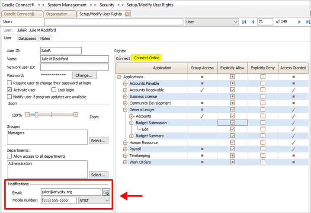Jump to the last user record
Image resolution: width=311 pixels, height=213 pixels.
[307, 22]
